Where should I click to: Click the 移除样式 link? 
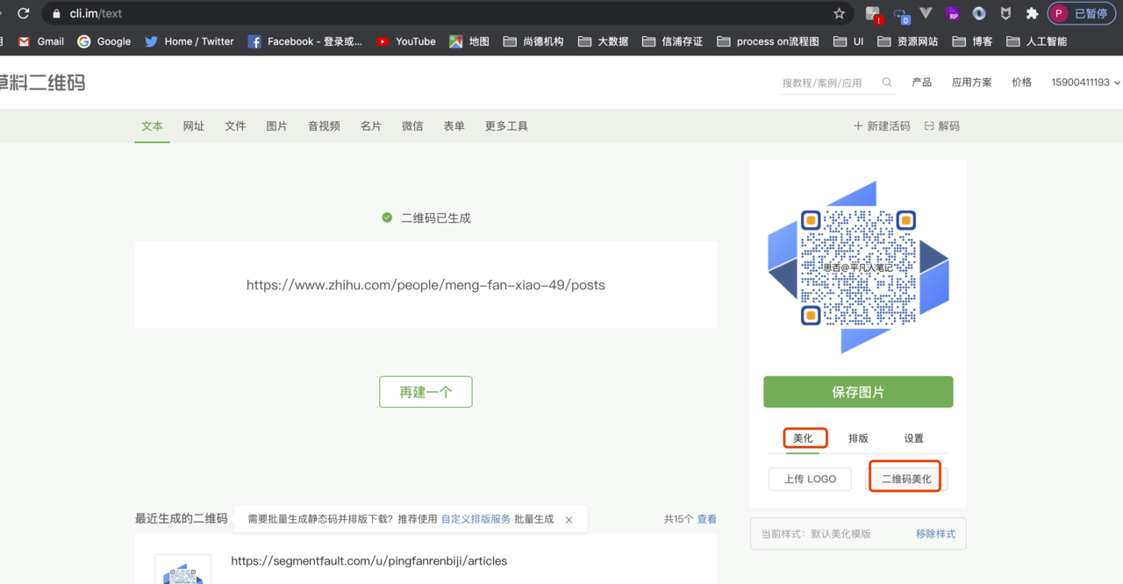pyautogui.click(x=935, y=534)
